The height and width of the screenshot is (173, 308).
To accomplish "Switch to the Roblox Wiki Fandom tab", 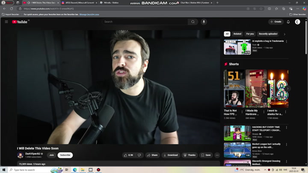I will point(195,3).
